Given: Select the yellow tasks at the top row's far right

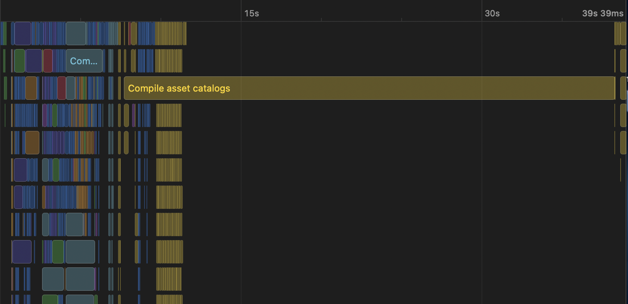Looking at the screenshot, I should click(620, 34).
